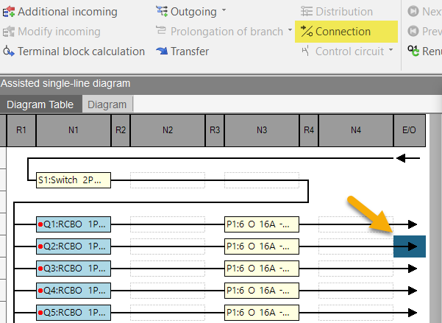
Task: Click the vertical scrollbar of the diagram table
Action: coord(435,219)
